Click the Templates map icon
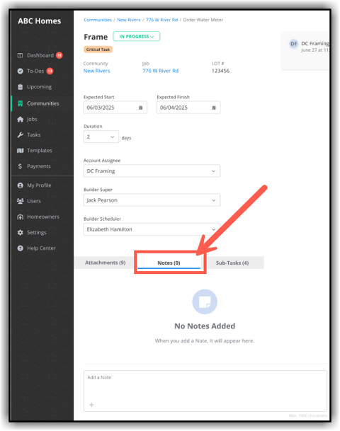This screenshot has width=340, height=431. pos(20,151)
